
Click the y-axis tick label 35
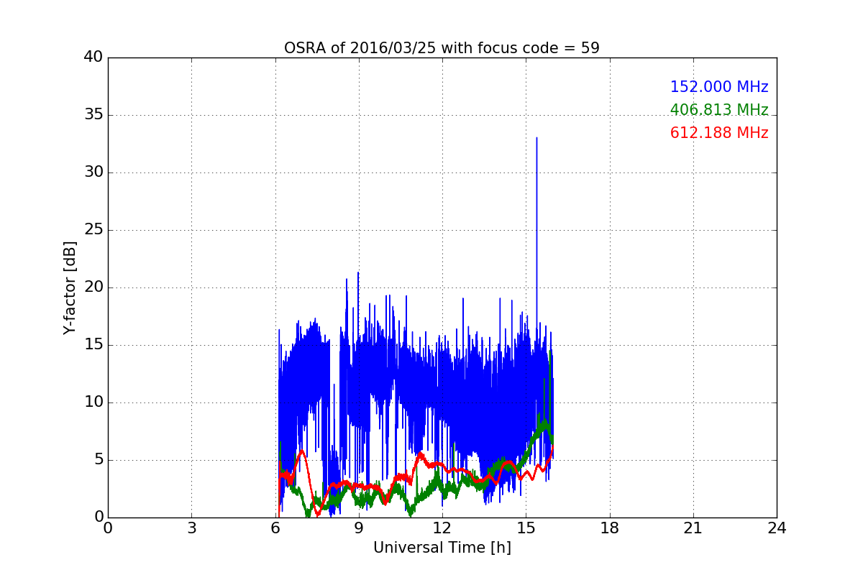93,115
